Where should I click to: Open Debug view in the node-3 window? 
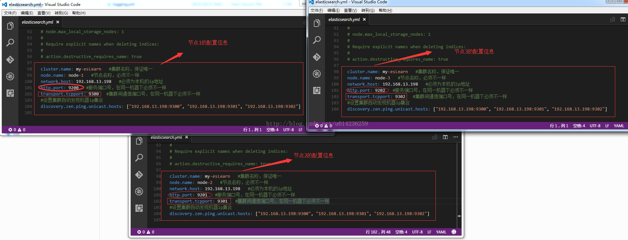pyautogui.click(x=317, y=74)
